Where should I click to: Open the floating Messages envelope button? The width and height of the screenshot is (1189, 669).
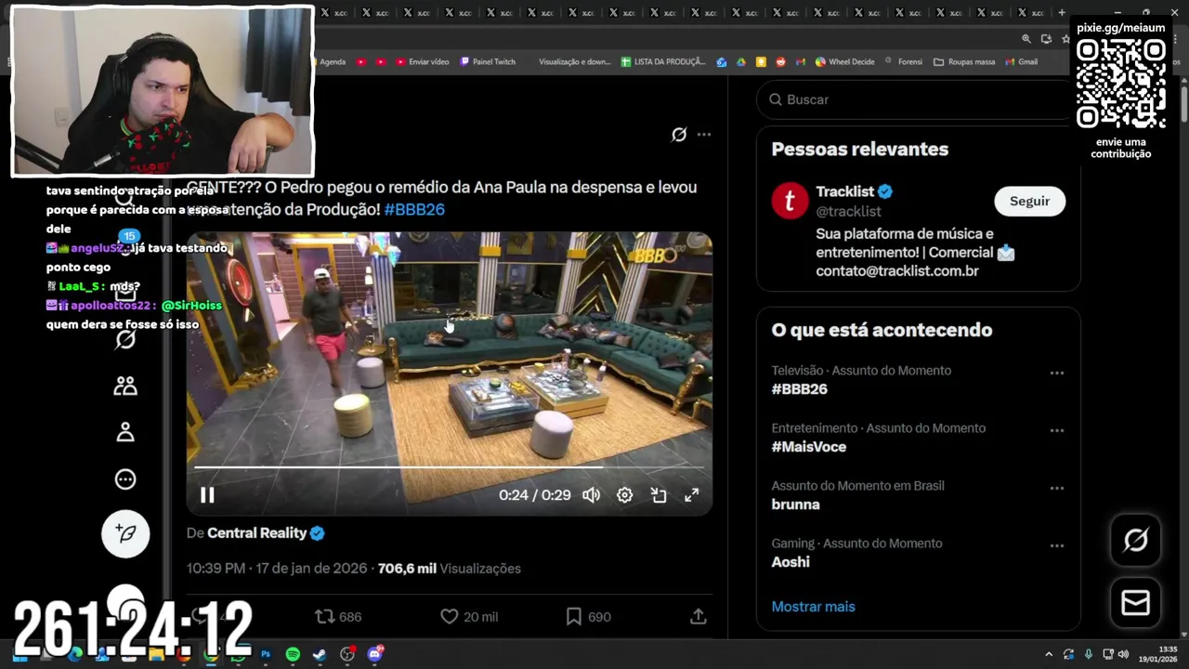pyautogui.click(x=1136, y=603)
